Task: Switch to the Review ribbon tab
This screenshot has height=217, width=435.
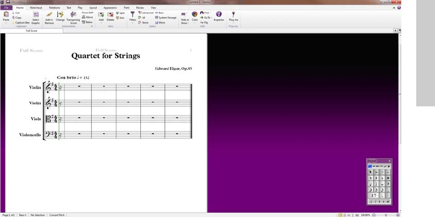Action: tap(140, 7)
